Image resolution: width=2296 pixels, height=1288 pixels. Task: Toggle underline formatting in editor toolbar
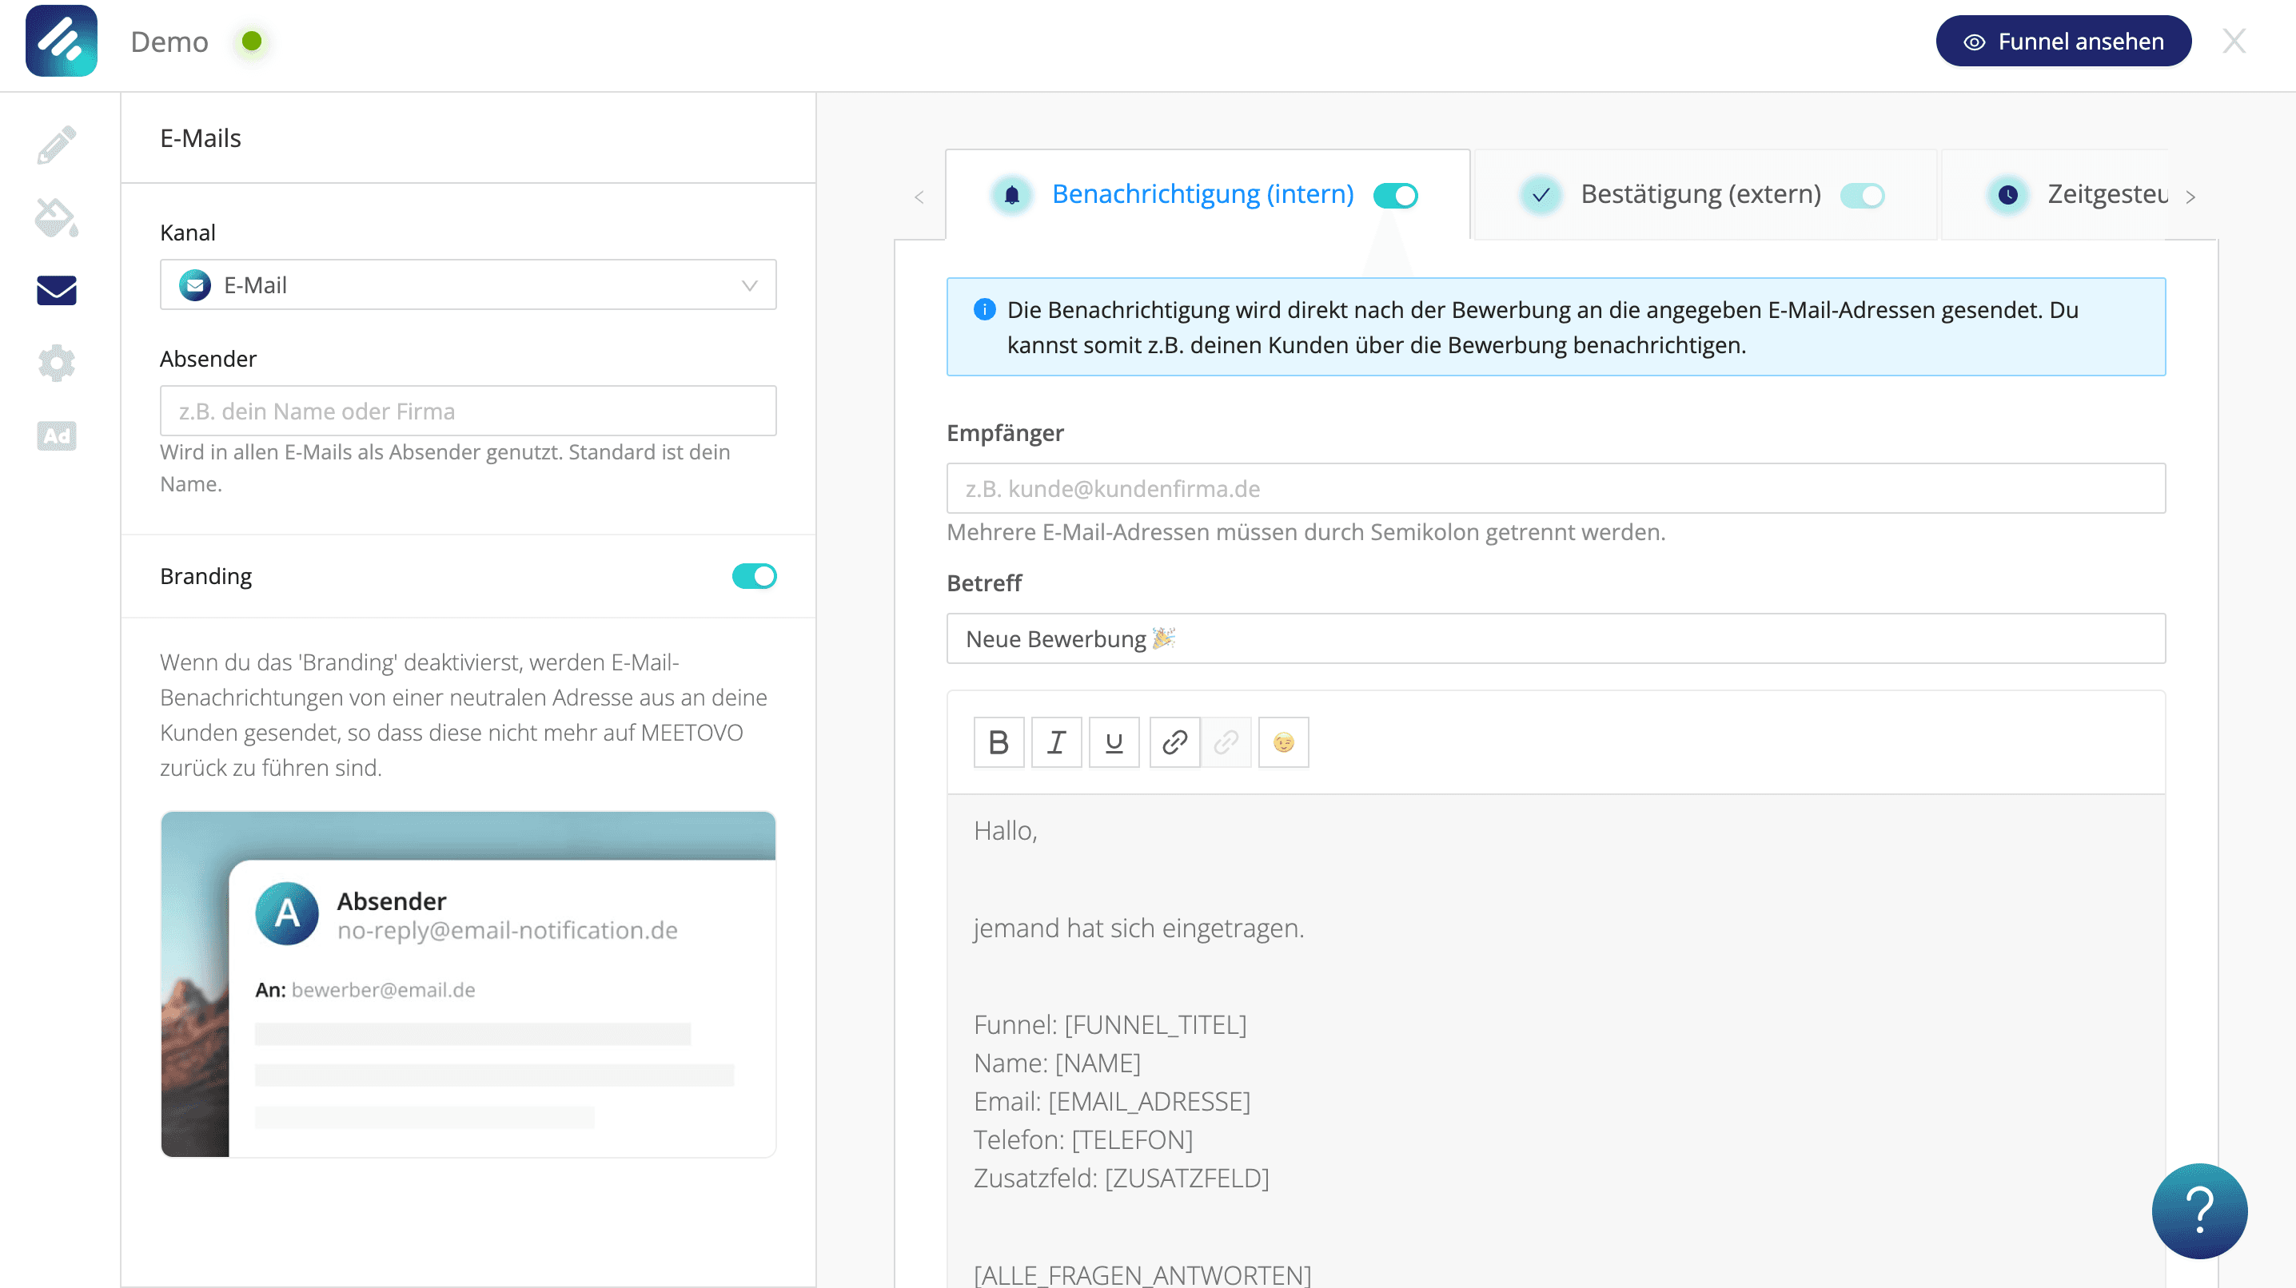coord(1114,742)
